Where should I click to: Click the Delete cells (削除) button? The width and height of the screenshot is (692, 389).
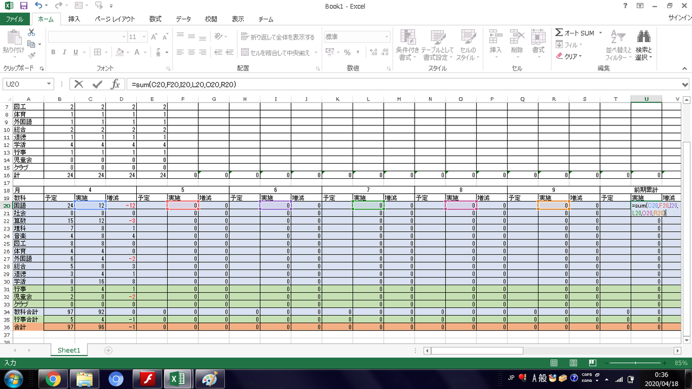coord(517,43)
